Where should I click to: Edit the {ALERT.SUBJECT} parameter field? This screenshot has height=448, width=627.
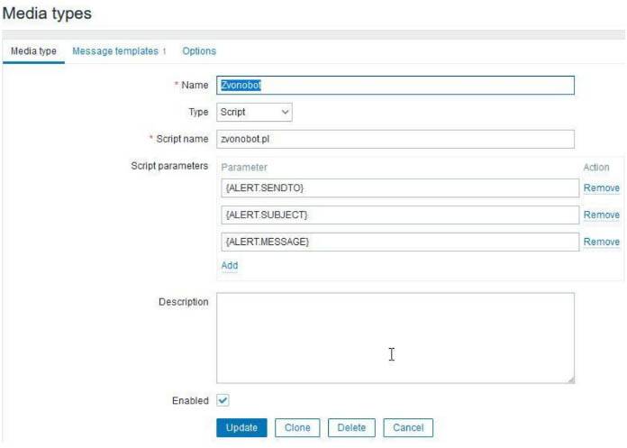point(397,215)
